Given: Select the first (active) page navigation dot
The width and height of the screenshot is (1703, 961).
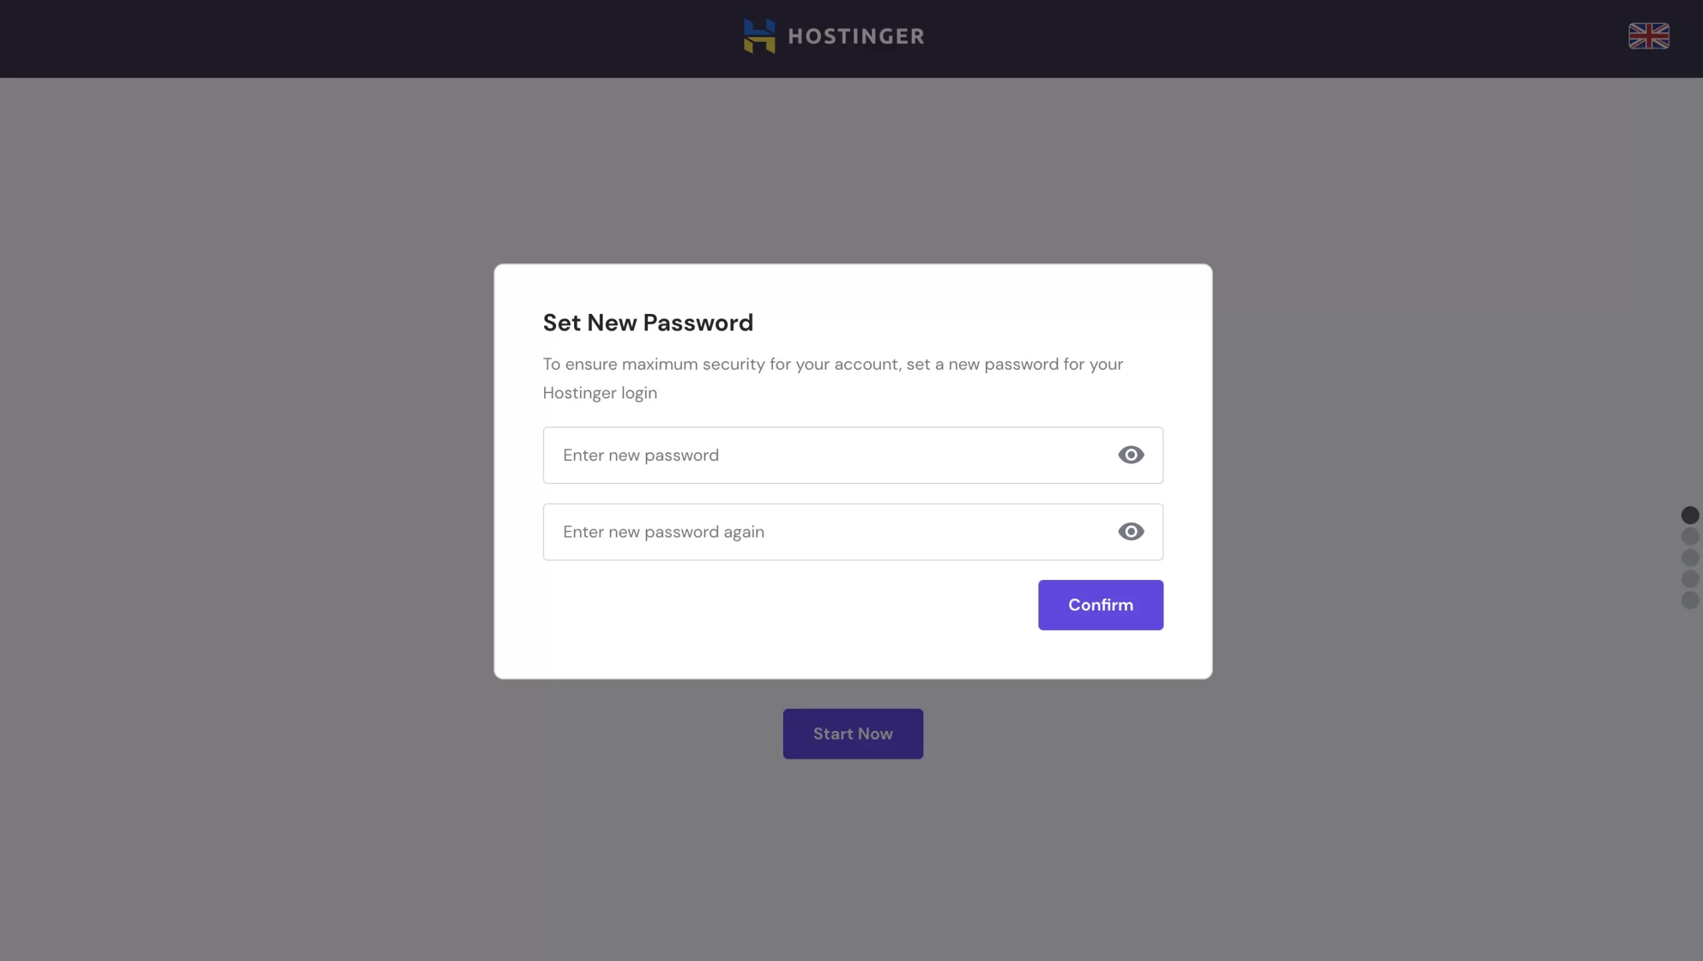Looking at the screenshot, I should tap(1690, 515).
